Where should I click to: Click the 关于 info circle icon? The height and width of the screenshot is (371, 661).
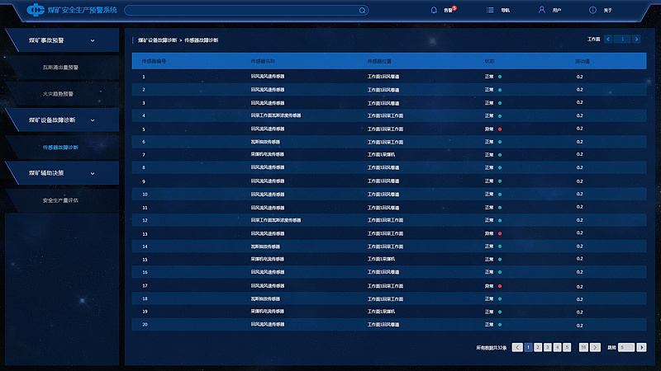(x=592, y=10)
